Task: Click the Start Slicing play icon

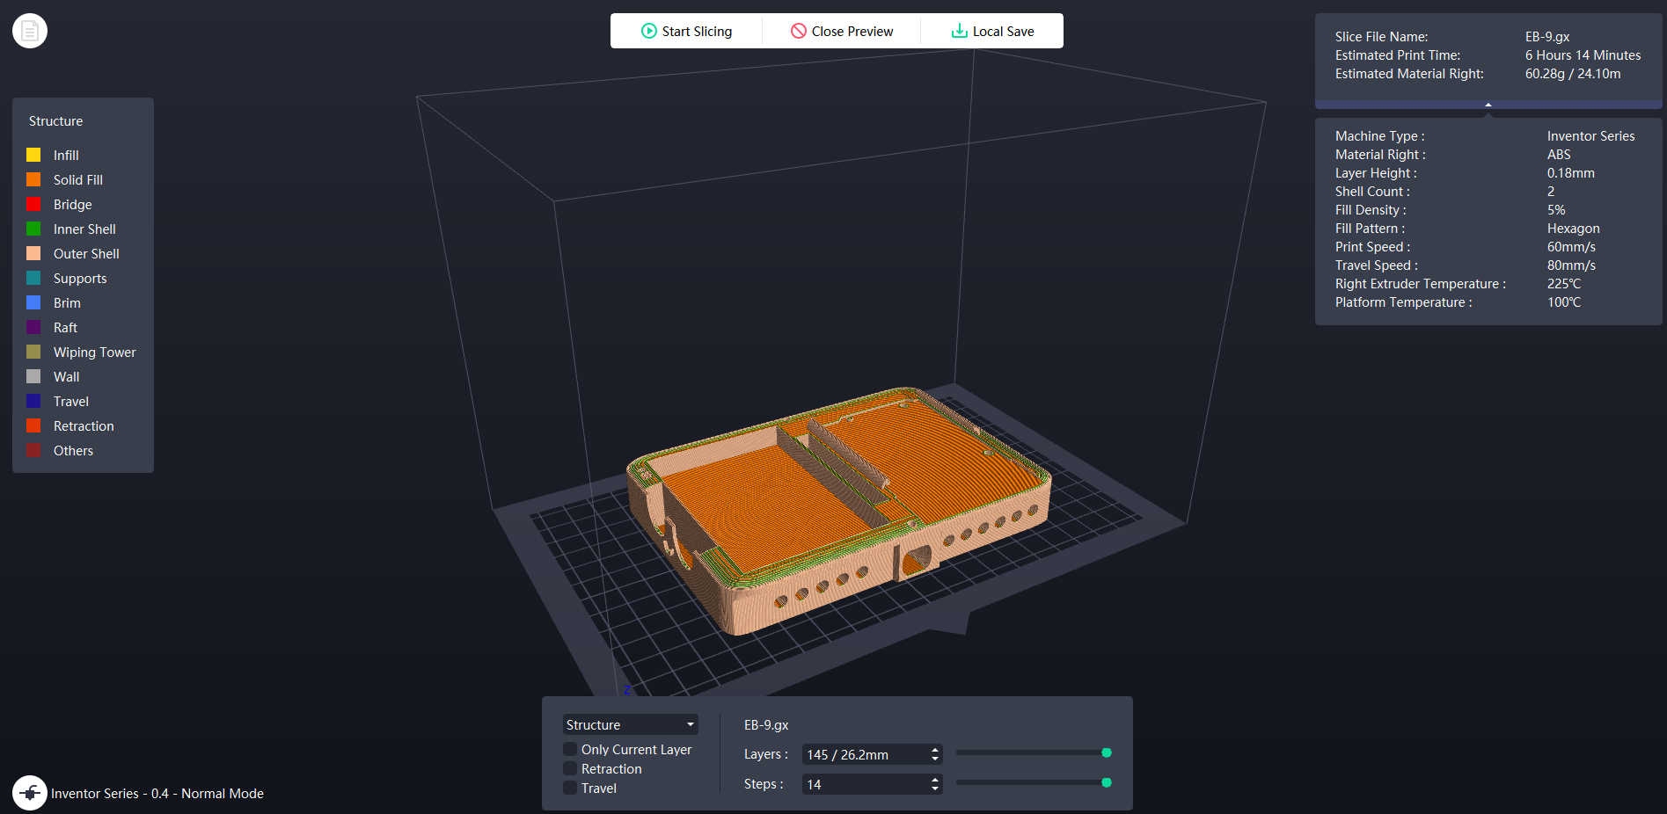Action: point(649,31)
